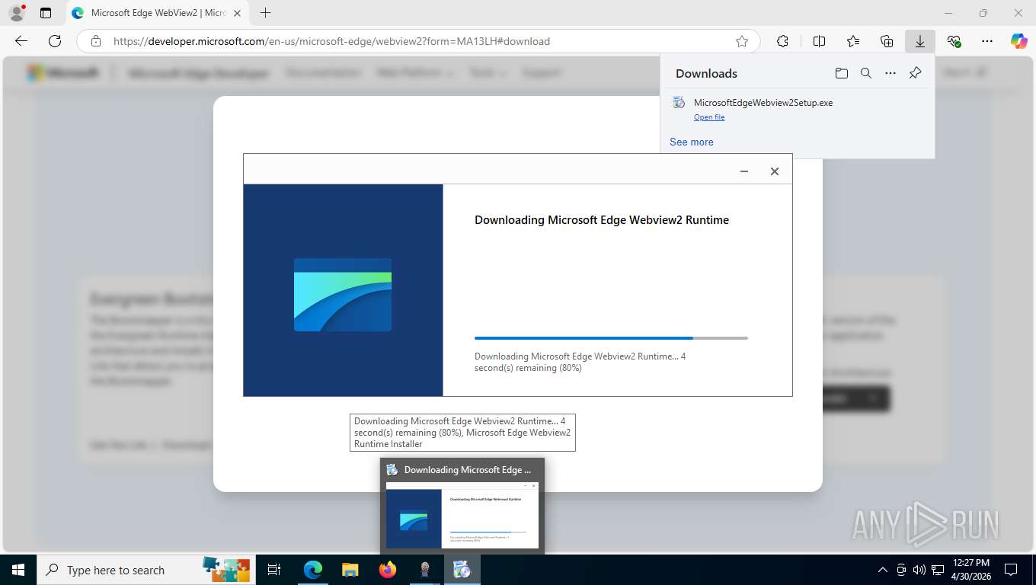Open more options in Downloads panel

(891, 73)
